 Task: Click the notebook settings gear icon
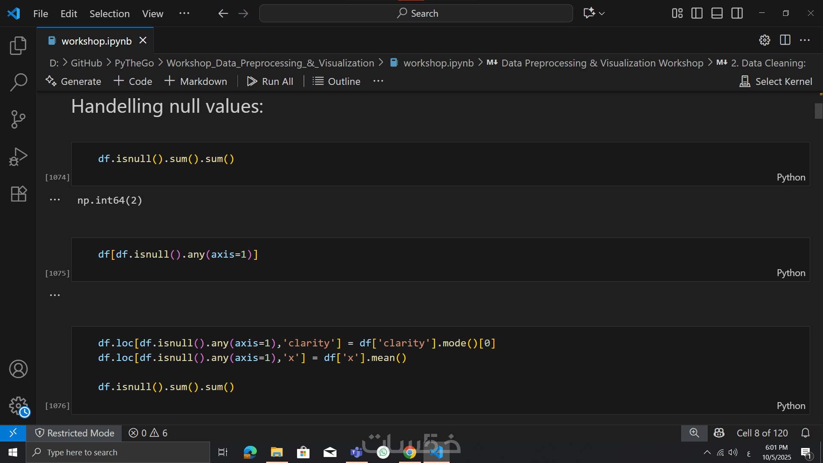[x=765, y=40]
